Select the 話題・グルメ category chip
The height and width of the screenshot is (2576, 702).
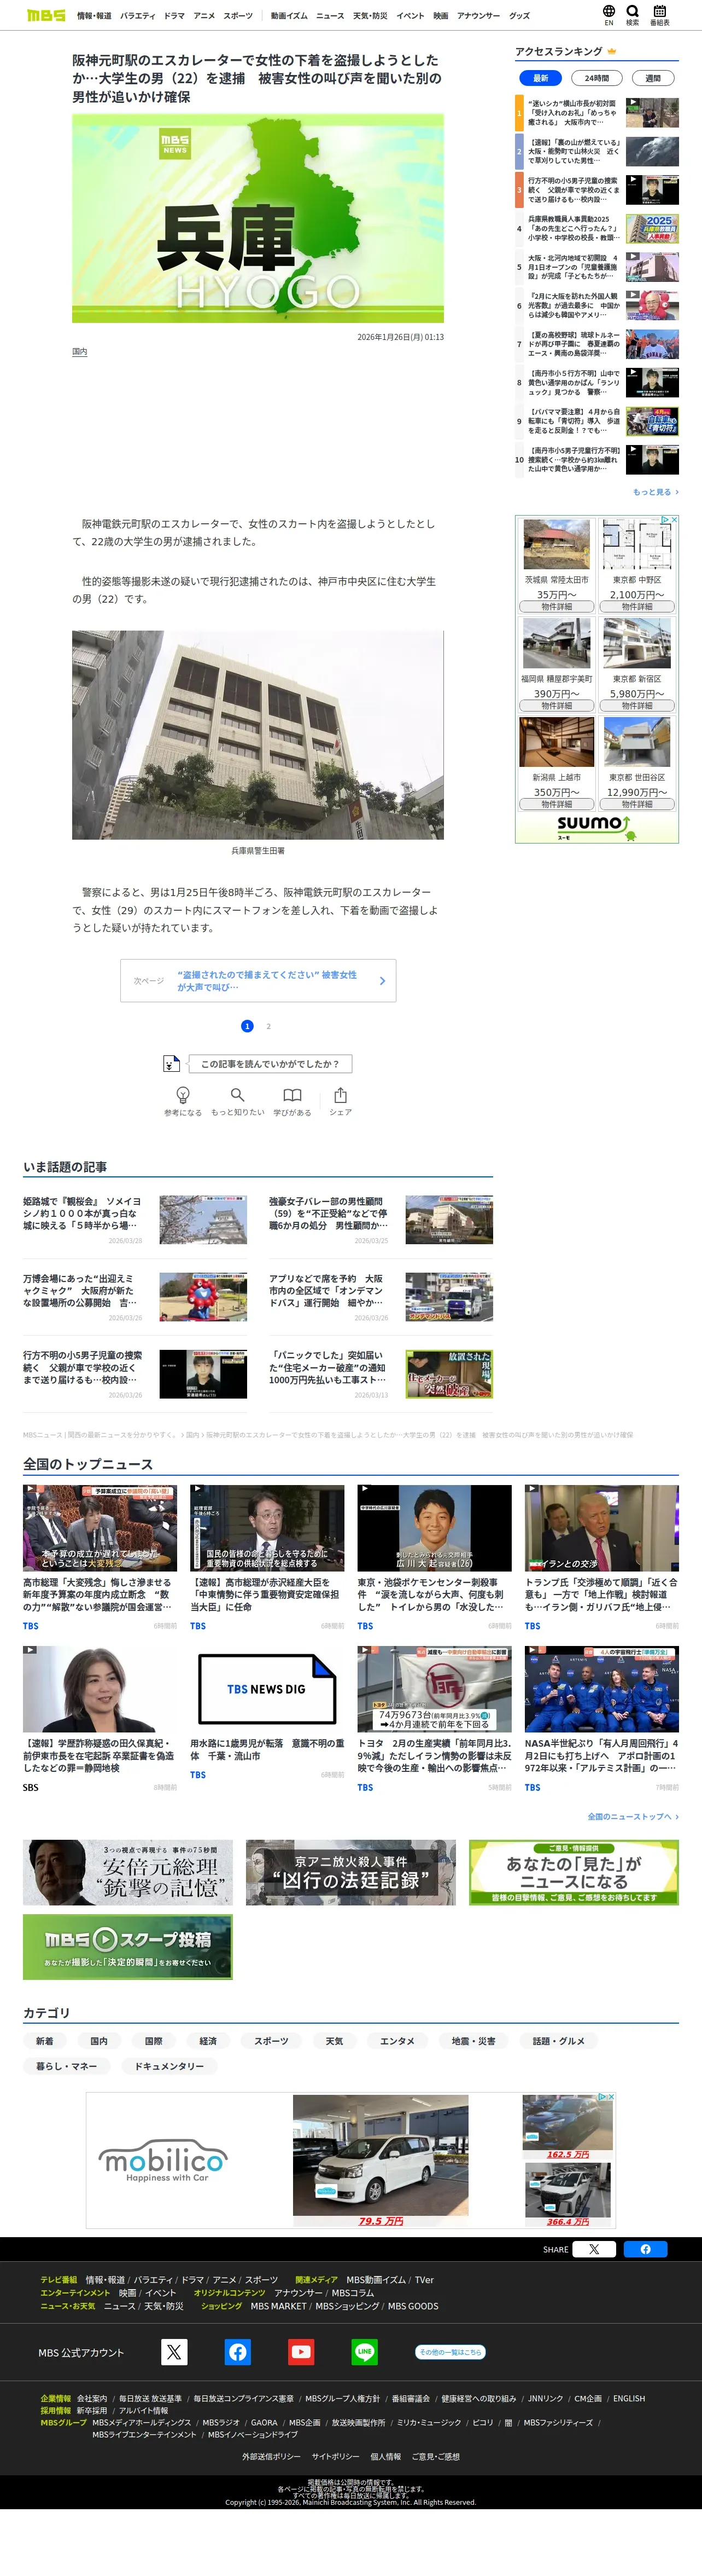pyautogui.click(x=558, y=2041)
